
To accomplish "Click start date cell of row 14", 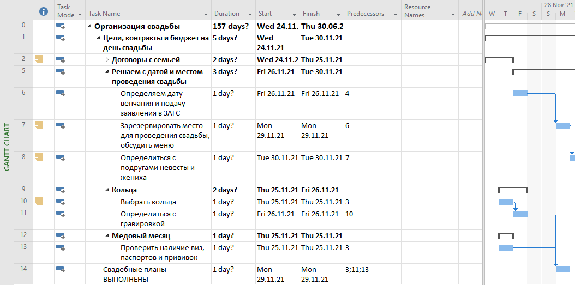I will [x=278, y=274].
